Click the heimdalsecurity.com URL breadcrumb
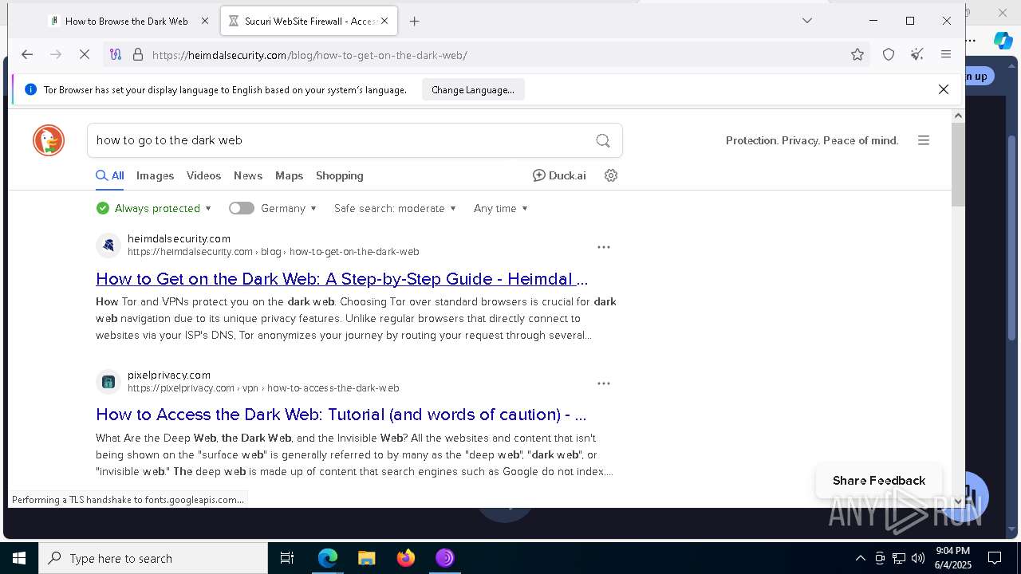This screenshot has width=1021, height=574. [273, 252]
